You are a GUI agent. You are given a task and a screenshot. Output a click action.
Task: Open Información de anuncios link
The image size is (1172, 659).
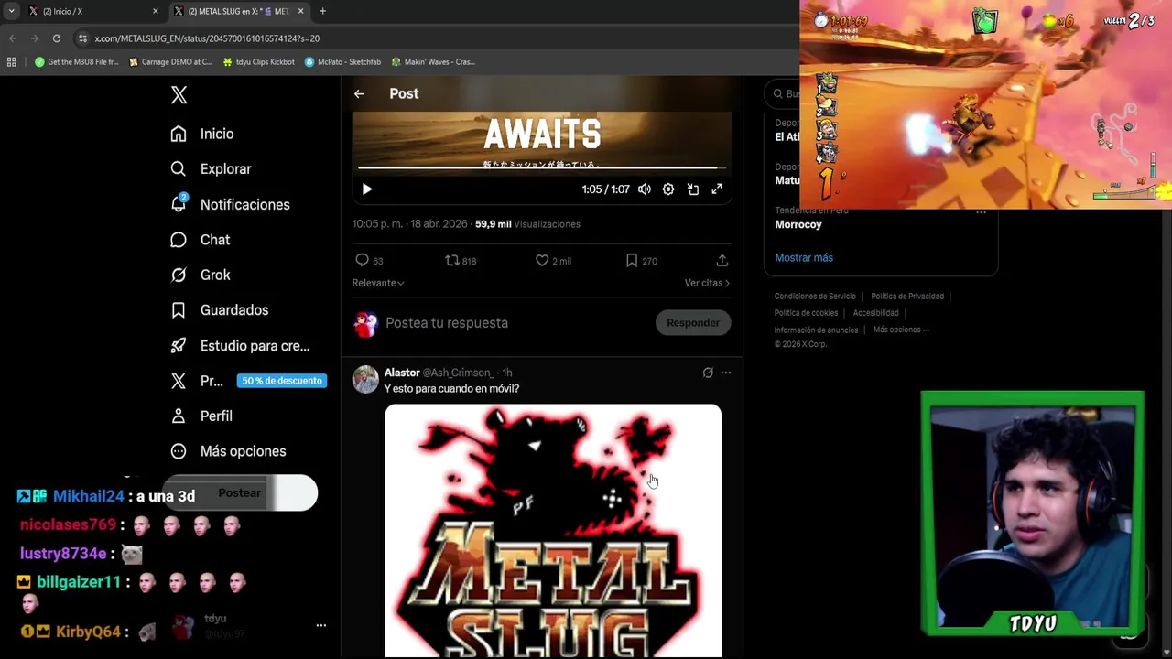816,330
